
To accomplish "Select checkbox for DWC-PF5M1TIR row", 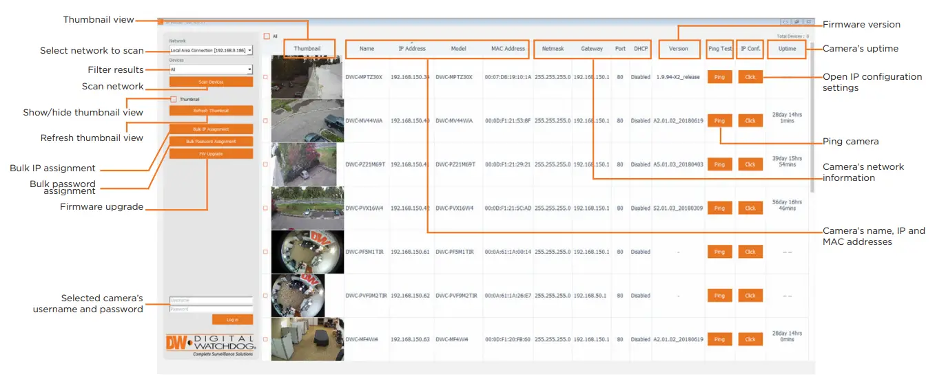I will pyautogui.click(x=265, y=252).
